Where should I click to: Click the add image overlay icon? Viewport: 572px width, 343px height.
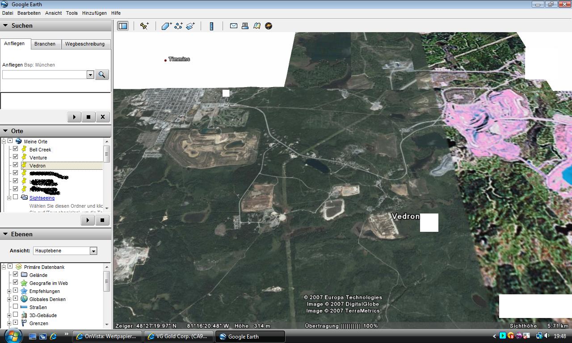coord(190,26)
